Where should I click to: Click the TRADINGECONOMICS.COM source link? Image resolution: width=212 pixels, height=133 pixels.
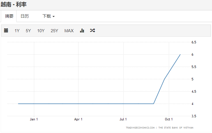[140, 128]
